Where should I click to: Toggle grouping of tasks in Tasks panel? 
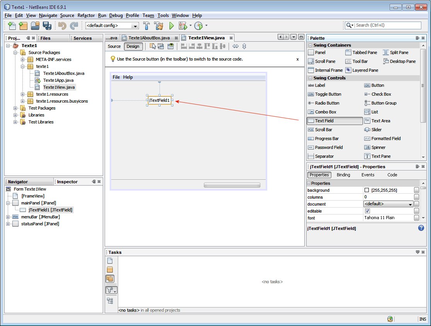(x=110, y=301)
